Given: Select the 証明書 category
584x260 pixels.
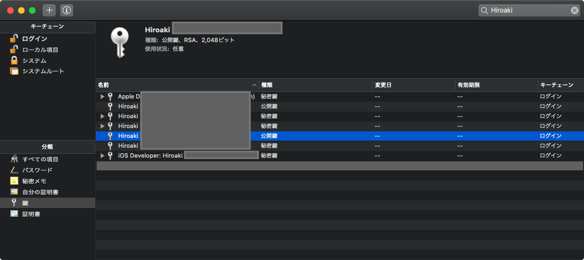Looking at the screenshot, I should point(31,214).
